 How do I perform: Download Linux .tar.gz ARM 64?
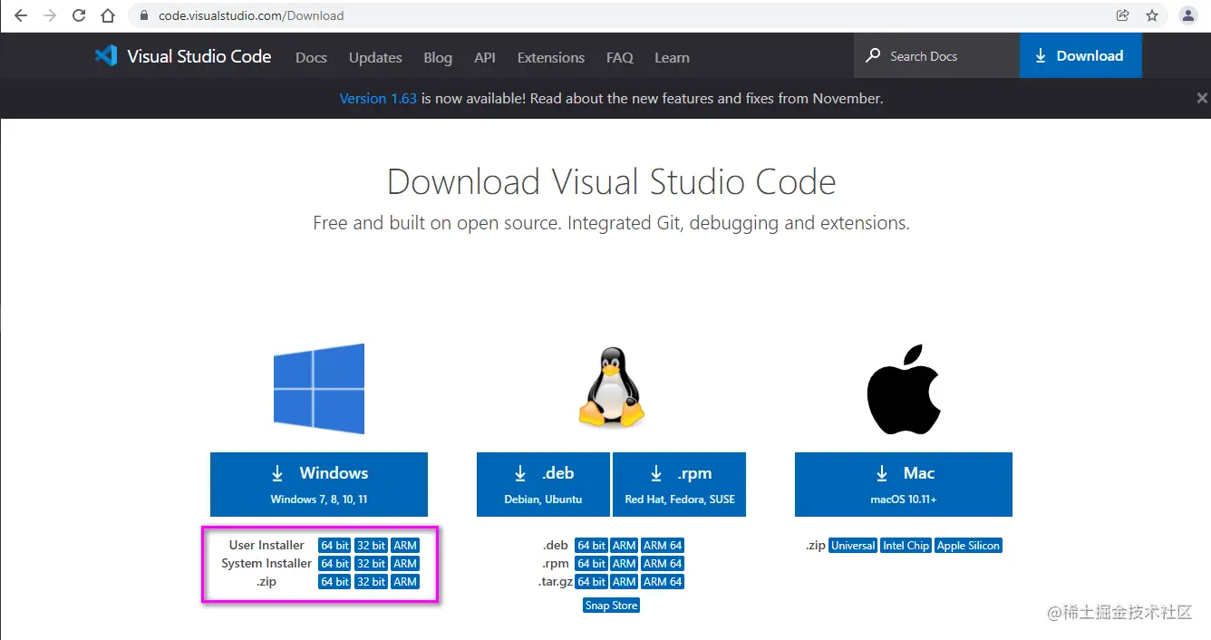point(663,582)
